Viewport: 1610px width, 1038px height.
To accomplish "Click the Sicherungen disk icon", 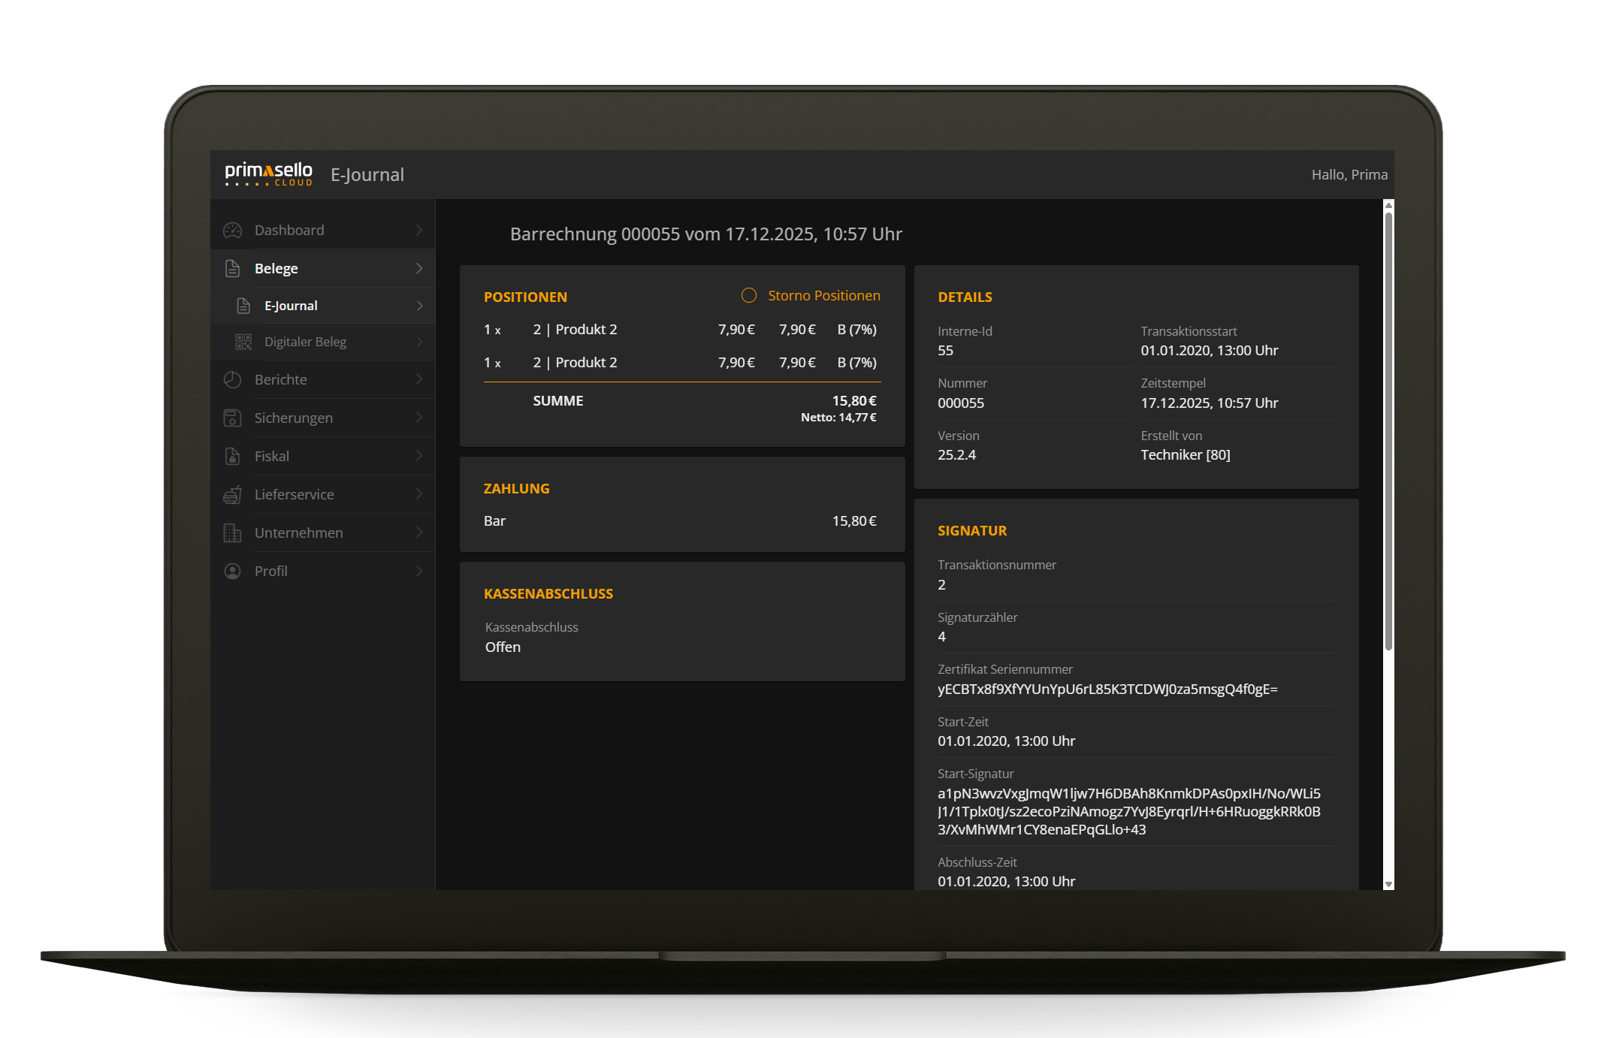I will point(233,418).
